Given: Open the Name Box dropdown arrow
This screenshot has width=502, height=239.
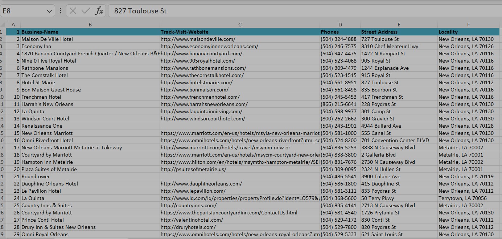Looking at the screenshot, I should 50,11.
